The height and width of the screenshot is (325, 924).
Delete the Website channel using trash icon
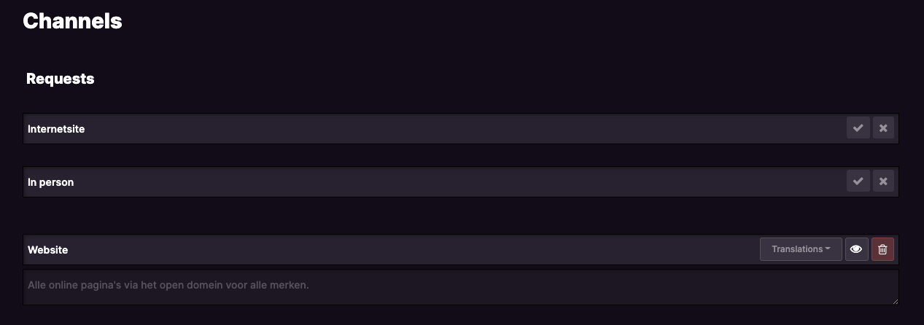tap(882, 249)
